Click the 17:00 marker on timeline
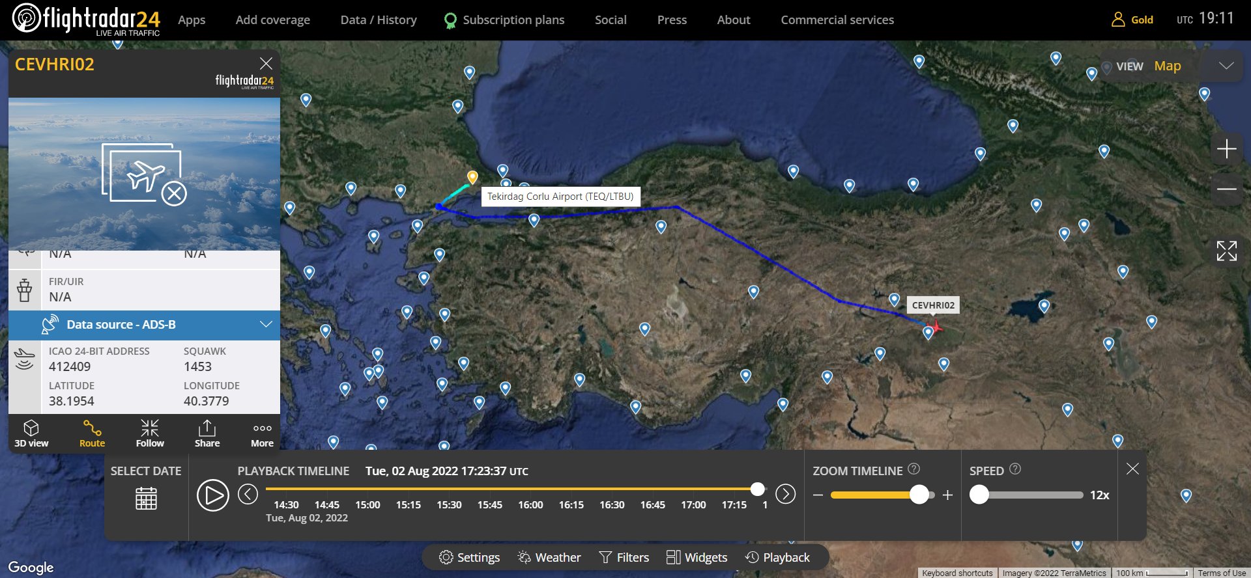The height and width of the screenshot is (578, 1251). [x=693, y=504]
